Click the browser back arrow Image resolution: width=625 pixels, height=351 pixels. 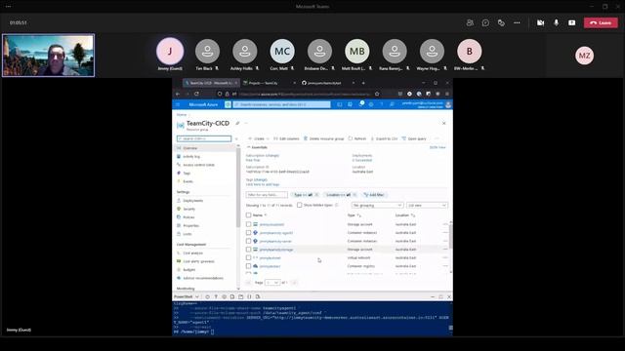pos(178,94)
